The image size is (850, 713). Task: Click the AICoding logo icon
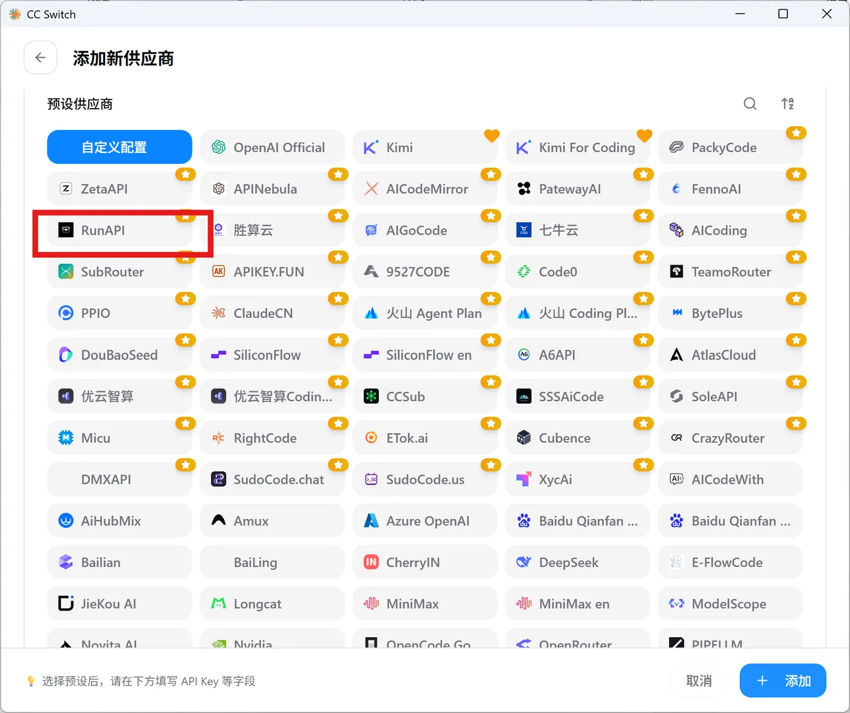(676, 230)
